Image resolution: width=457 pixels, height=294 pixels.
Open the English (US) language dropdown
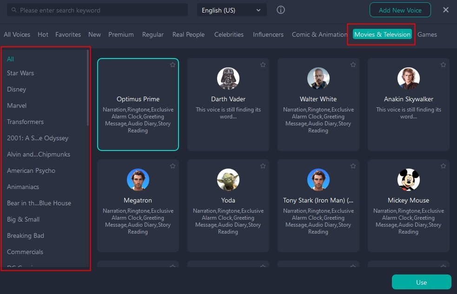coord(232,10)
